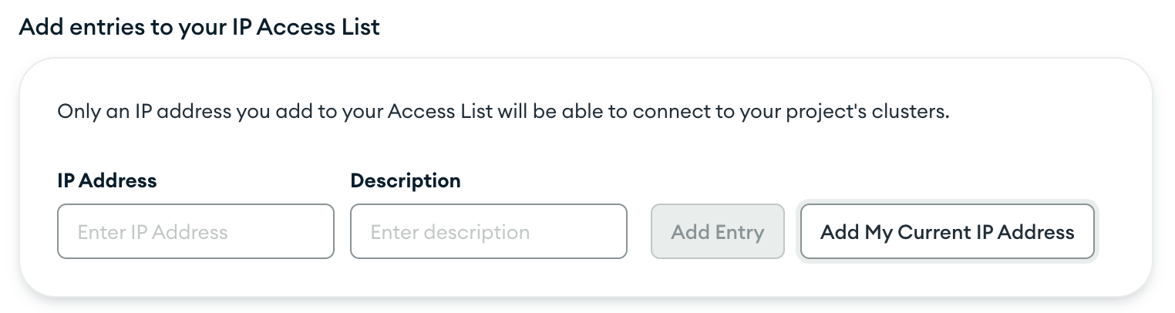Click the IP Address field label
Viewport: 1175px width, 313px height.
[106, 181]
